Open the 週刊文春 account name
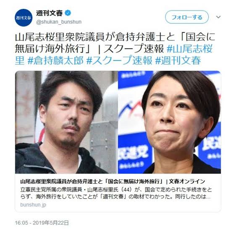The width and height of the screenshot is (236, 229). click(x=49, y=13)
